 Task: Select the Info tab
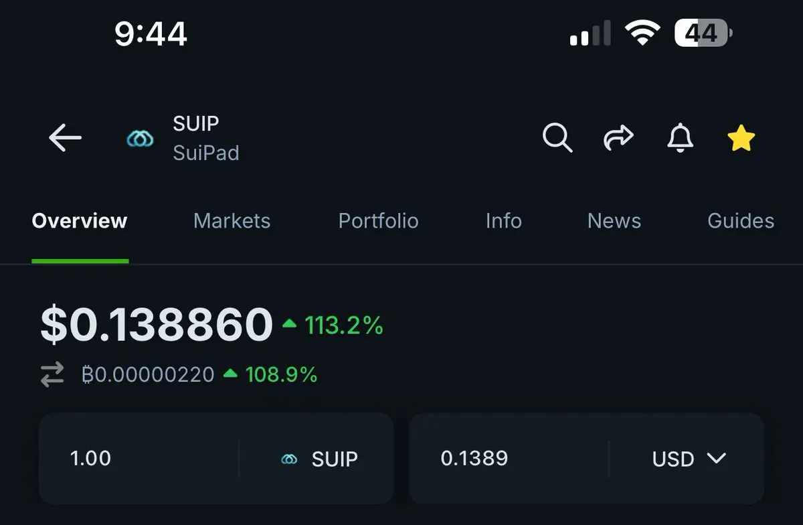pos(503,221)
